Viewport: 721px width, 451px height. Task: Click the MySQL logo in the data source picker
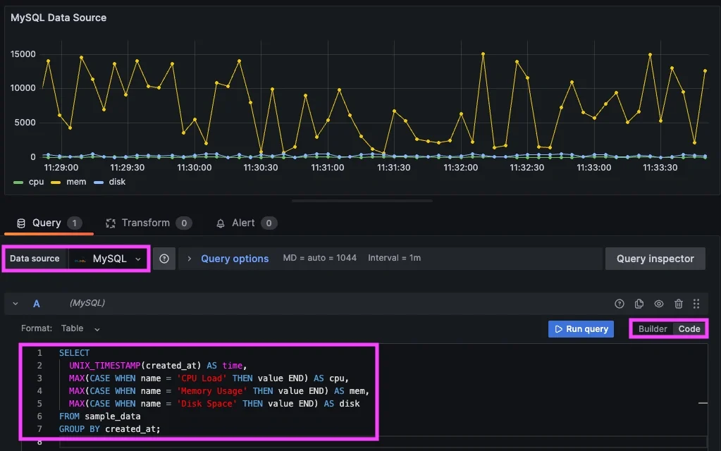point(79,259)
